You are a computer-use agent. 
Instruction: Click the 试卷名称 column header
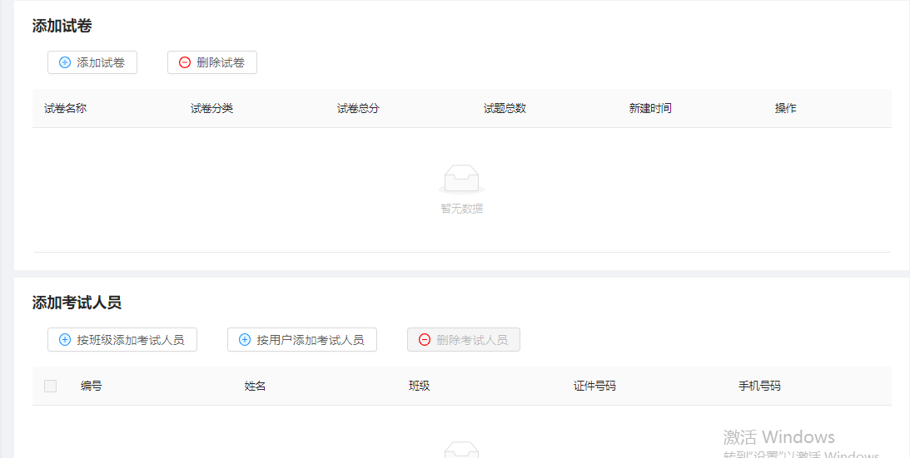[66, 108]
